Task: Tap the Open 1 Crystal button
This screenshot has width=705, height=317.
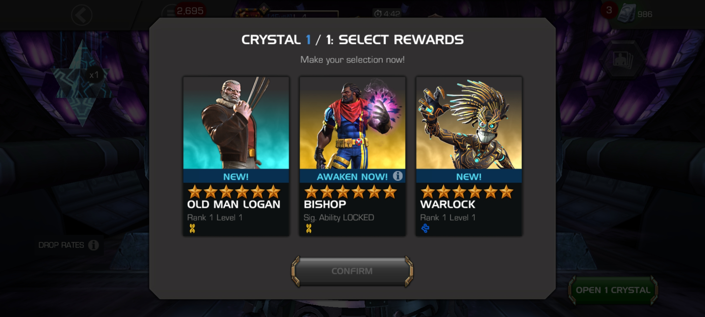Action: (x=613, y=290)
